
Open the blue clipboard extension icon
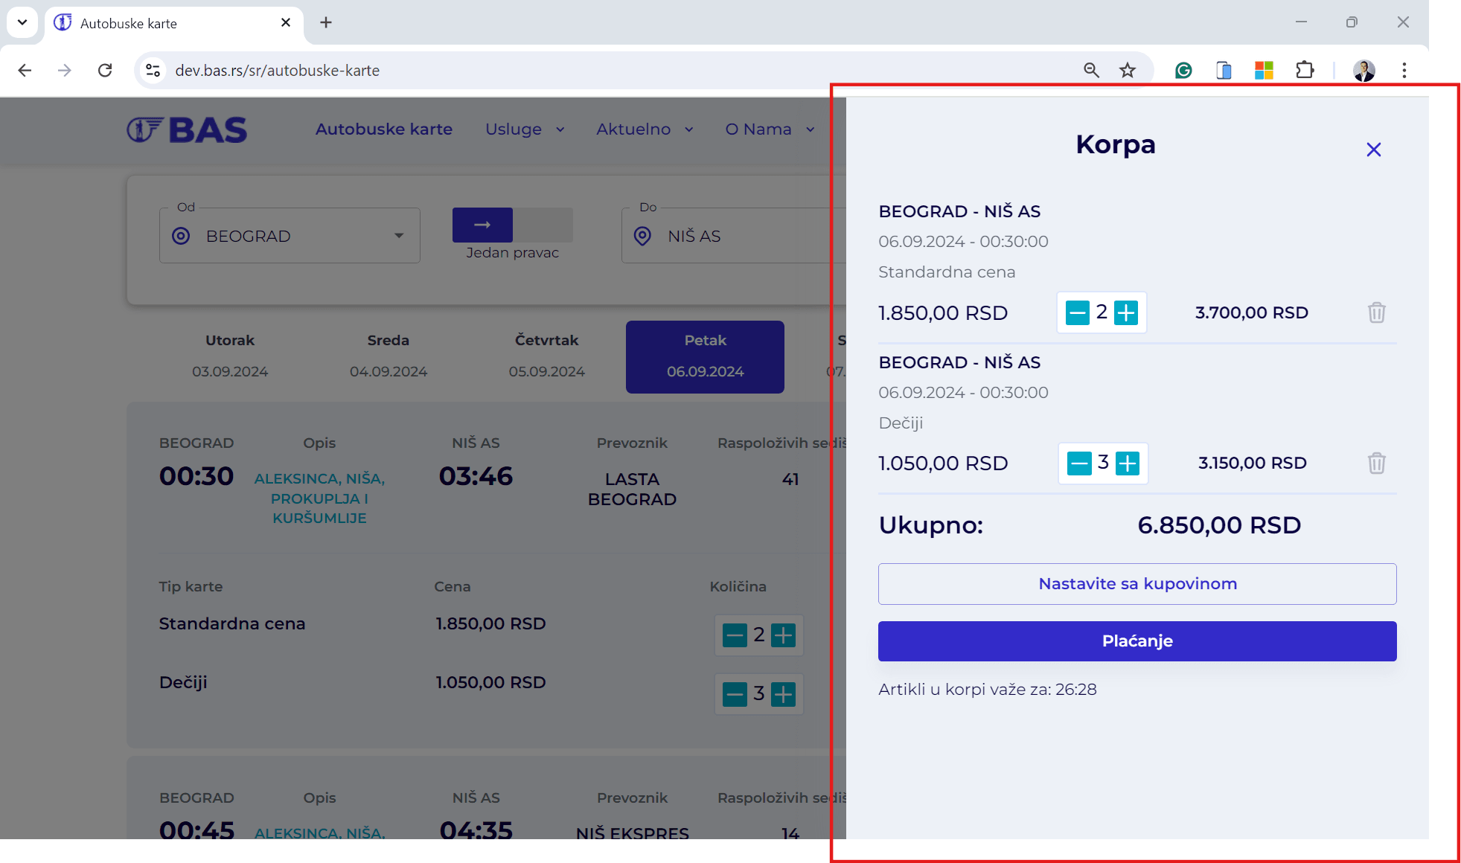coord(1224,70)
